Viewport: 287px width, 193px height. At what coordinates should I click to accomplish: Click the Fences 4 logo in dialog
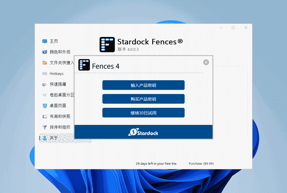click(84, 65)
